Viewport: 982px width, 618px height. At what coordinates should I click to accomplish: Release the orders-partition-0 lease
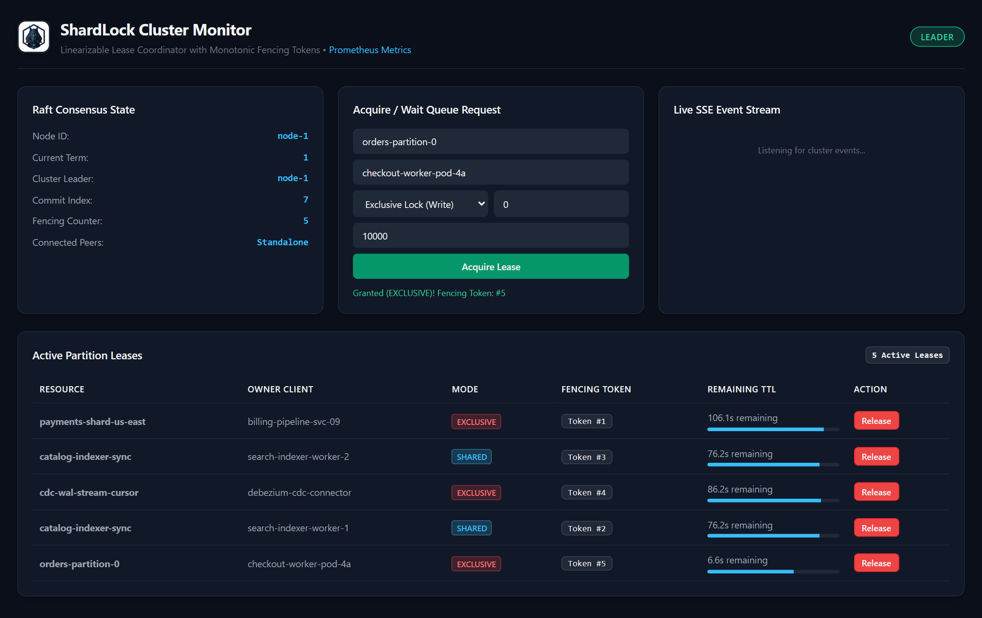pos(876,563)
